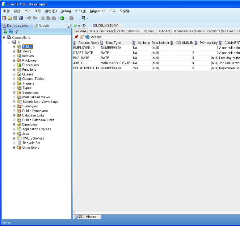Viewport: 240px width, 226px height.
Task: Select the VARCHAR2(10 BYTE) cell
Action: (x=117, y=63)
